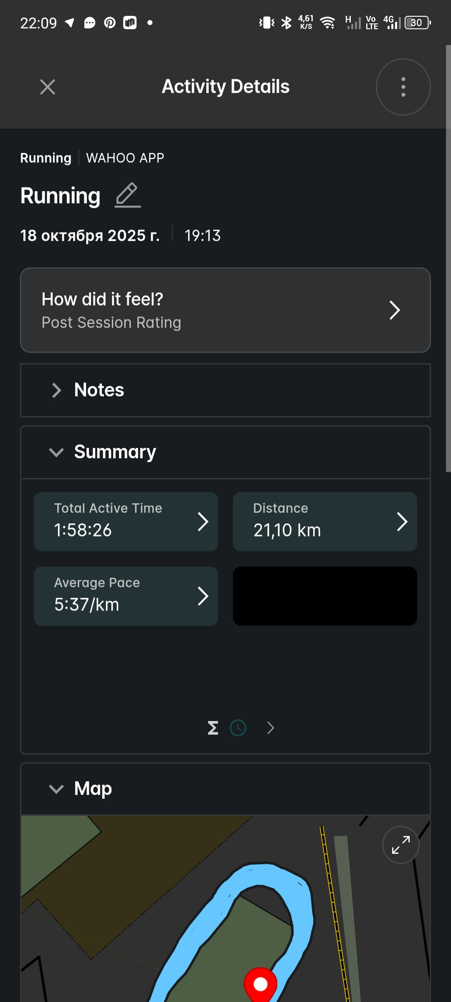Open Distance 21,10 km details
This screenshot has width=451, height=1002.
pyautogui.click(x=325, y=521)
